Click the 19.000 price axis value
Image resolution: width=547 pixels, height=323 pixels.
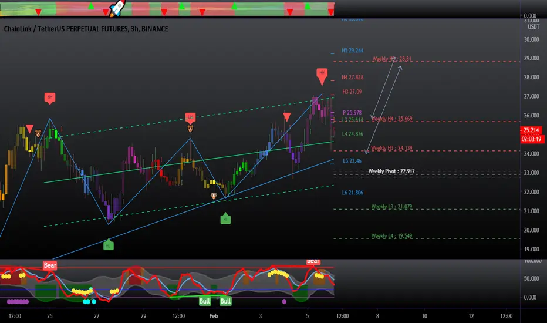point(531,250)
